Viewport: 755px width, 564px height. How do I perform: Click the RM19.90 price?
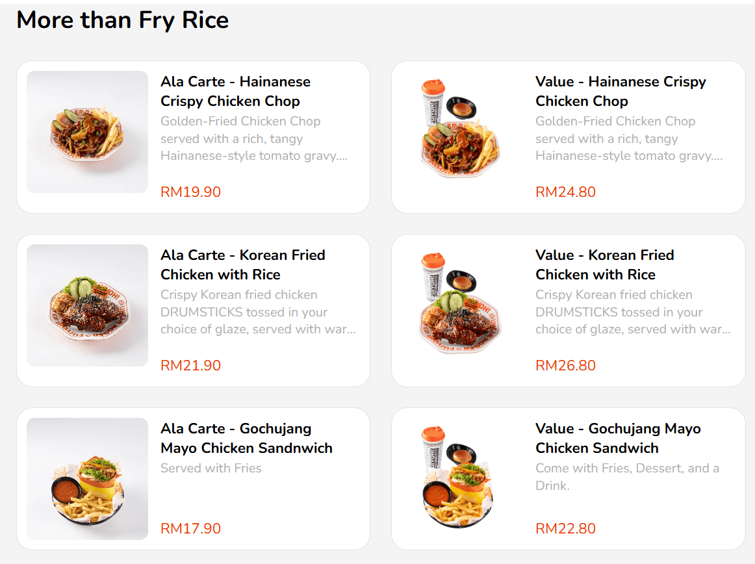click(190, 192)
